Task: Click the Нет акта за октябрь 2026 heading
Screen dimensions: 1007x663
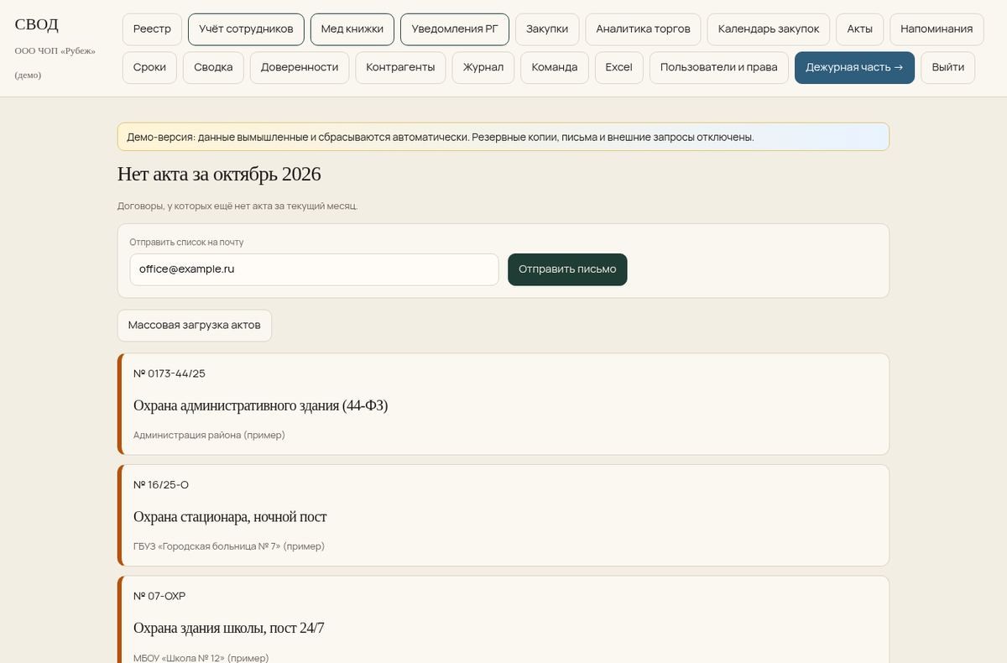Action: point(219,175)
